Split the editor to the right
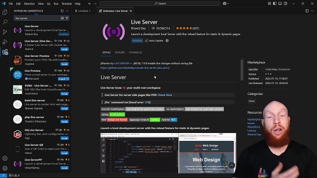317x178 pixels. [307, 11]
